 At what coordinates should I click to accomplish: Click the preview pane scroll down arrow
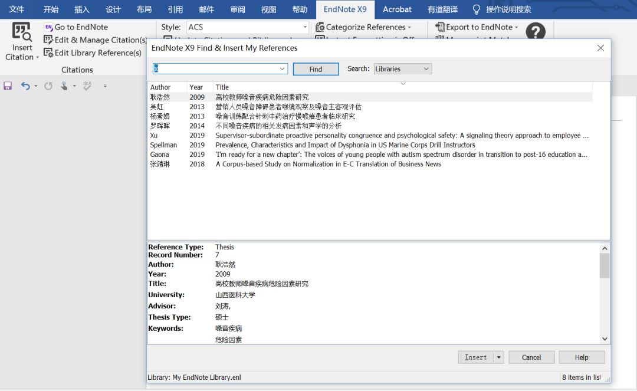pos(605,339)
